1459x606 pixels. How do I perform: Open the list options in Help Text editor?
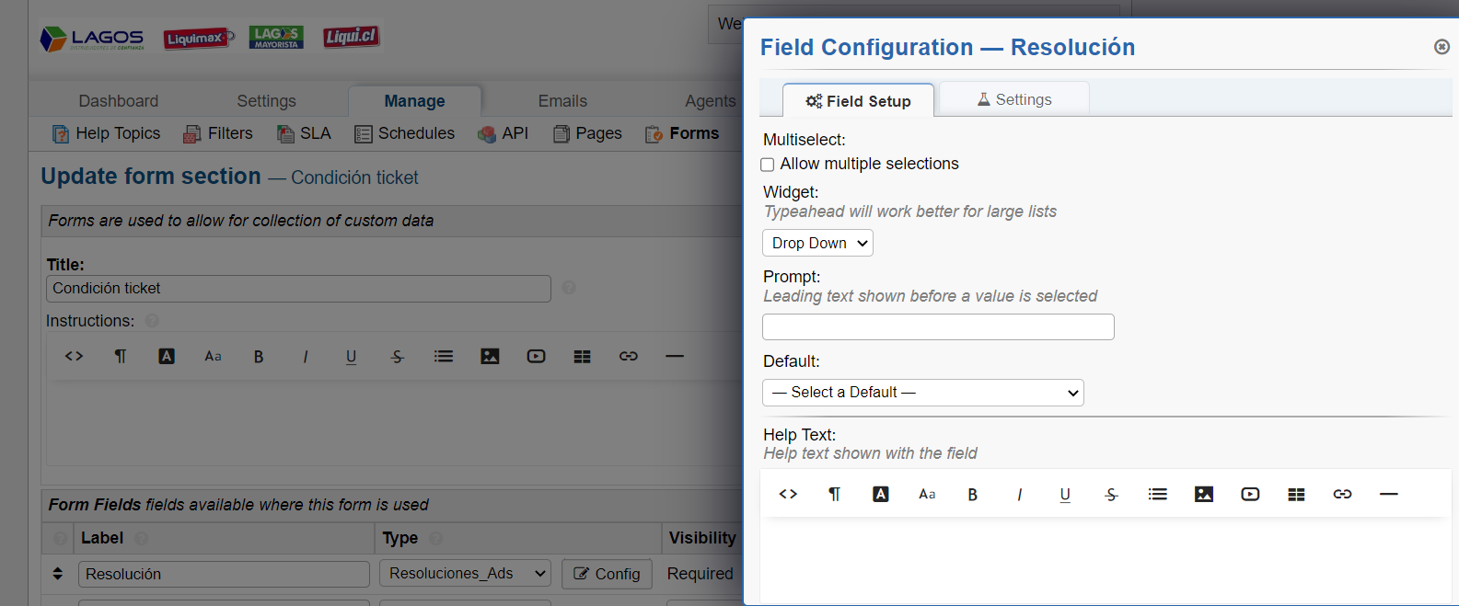click(1157, 494)
